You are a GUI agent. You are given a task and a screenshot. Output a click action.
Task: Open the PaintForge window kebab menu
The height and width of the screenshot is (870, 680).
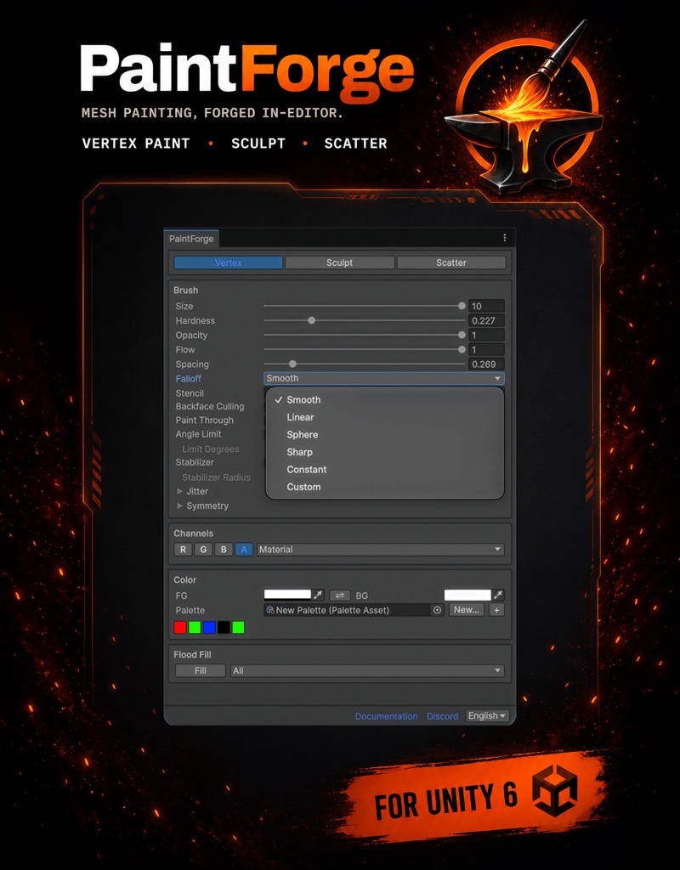coord(504,238)
